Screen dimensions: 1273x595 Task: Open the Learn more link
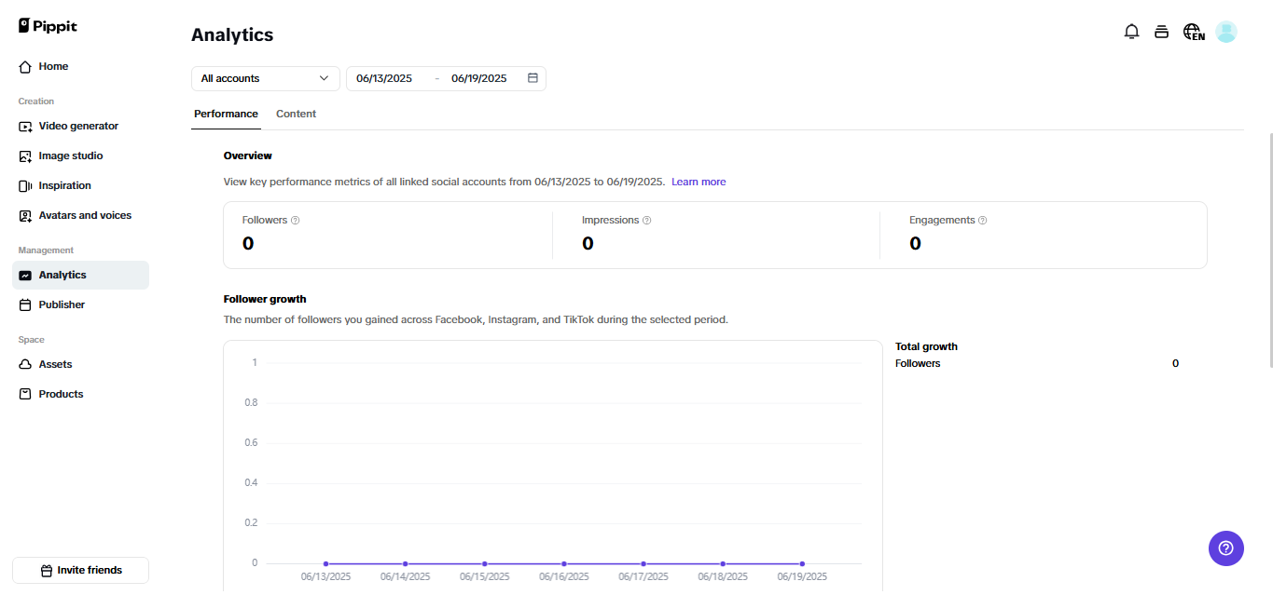pos(699,182)
